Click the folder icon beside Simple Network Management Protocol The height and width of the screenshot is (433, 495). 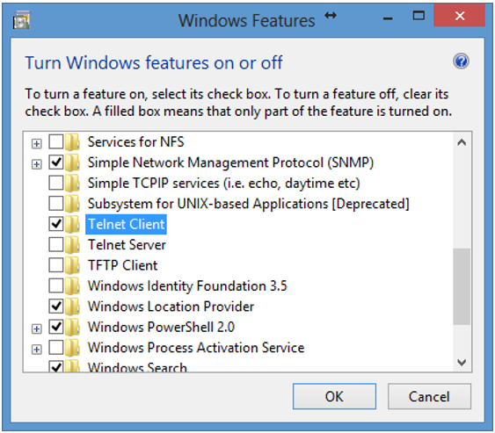tap(73, 162)
